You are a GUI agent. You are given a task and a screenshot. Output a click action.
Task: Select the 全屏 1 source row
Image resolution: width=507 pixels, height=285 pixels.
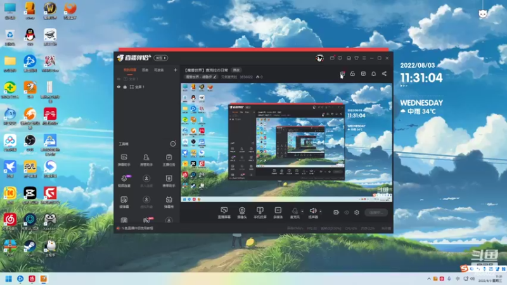click(x=147, y=87)
